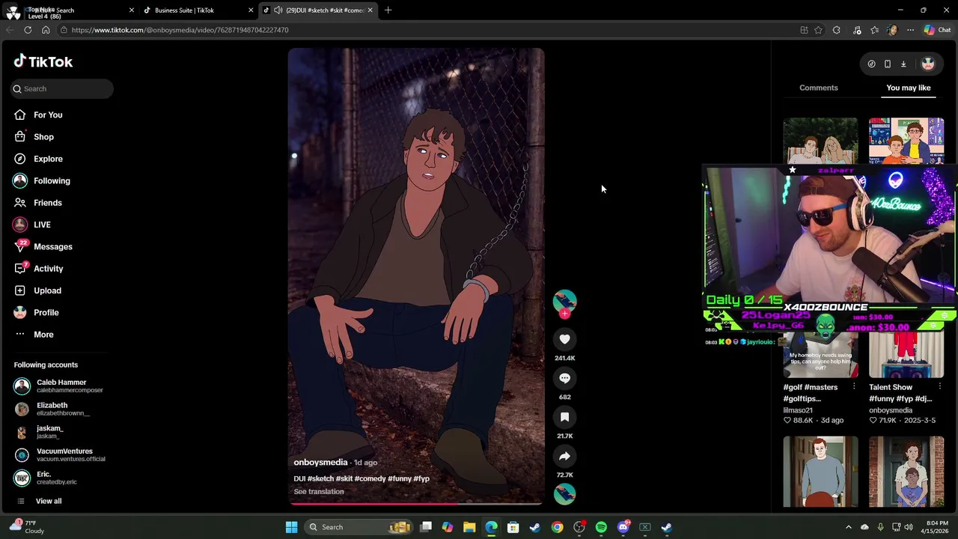Open the Talent Show recommended video
958x539 pixels.
tap(906, 356)
